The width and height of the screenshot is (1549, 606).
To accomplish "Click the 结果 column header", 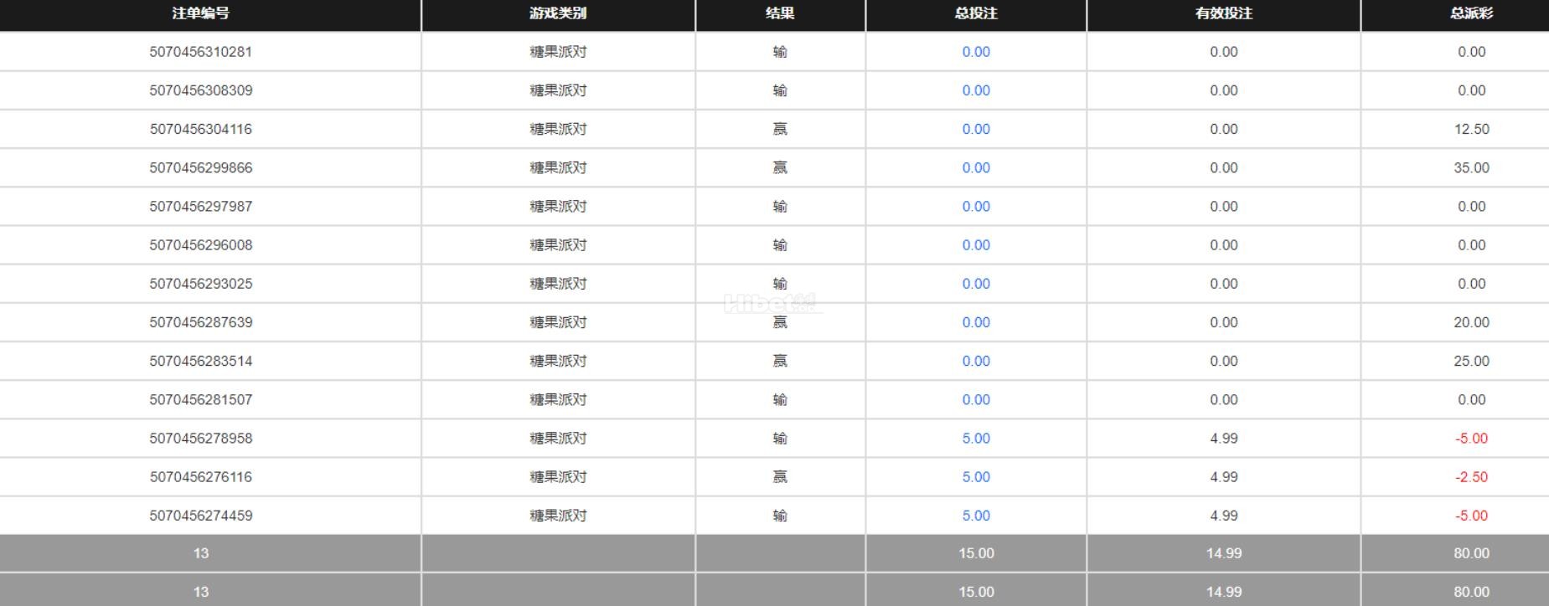I will point(780,13).
